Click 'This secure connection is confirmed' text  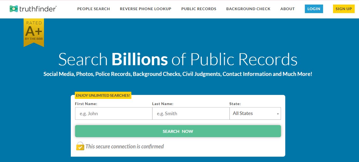[125, 146]
